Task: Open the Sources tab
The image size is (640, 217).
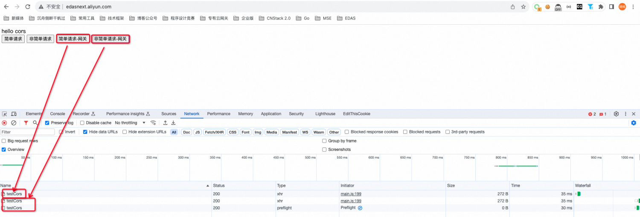Action: (x=169, y=114)
